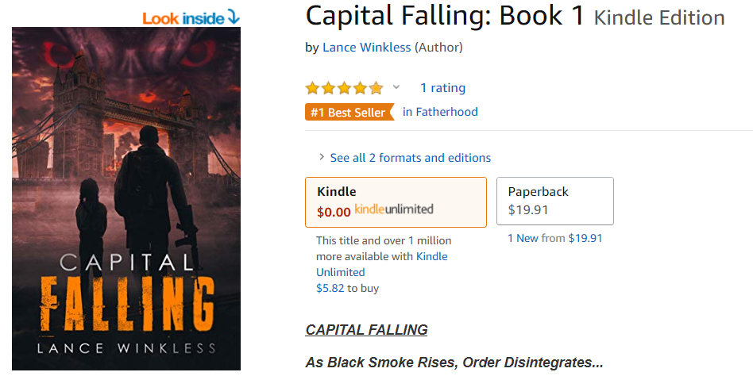Screen dimensions: 753x376
Task: Click the $19.91 price link under Paperback
Action: click(x=585, y=238)
